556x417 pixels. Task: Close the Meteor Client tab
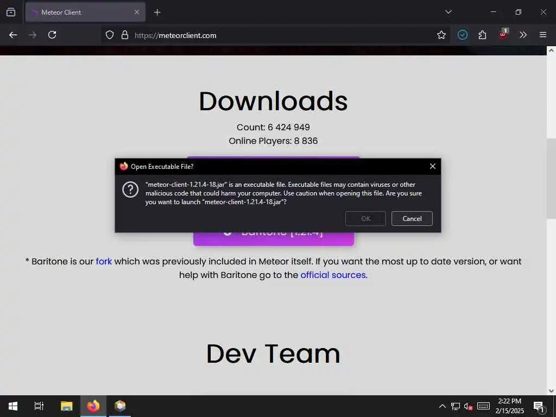pos(136,12)
